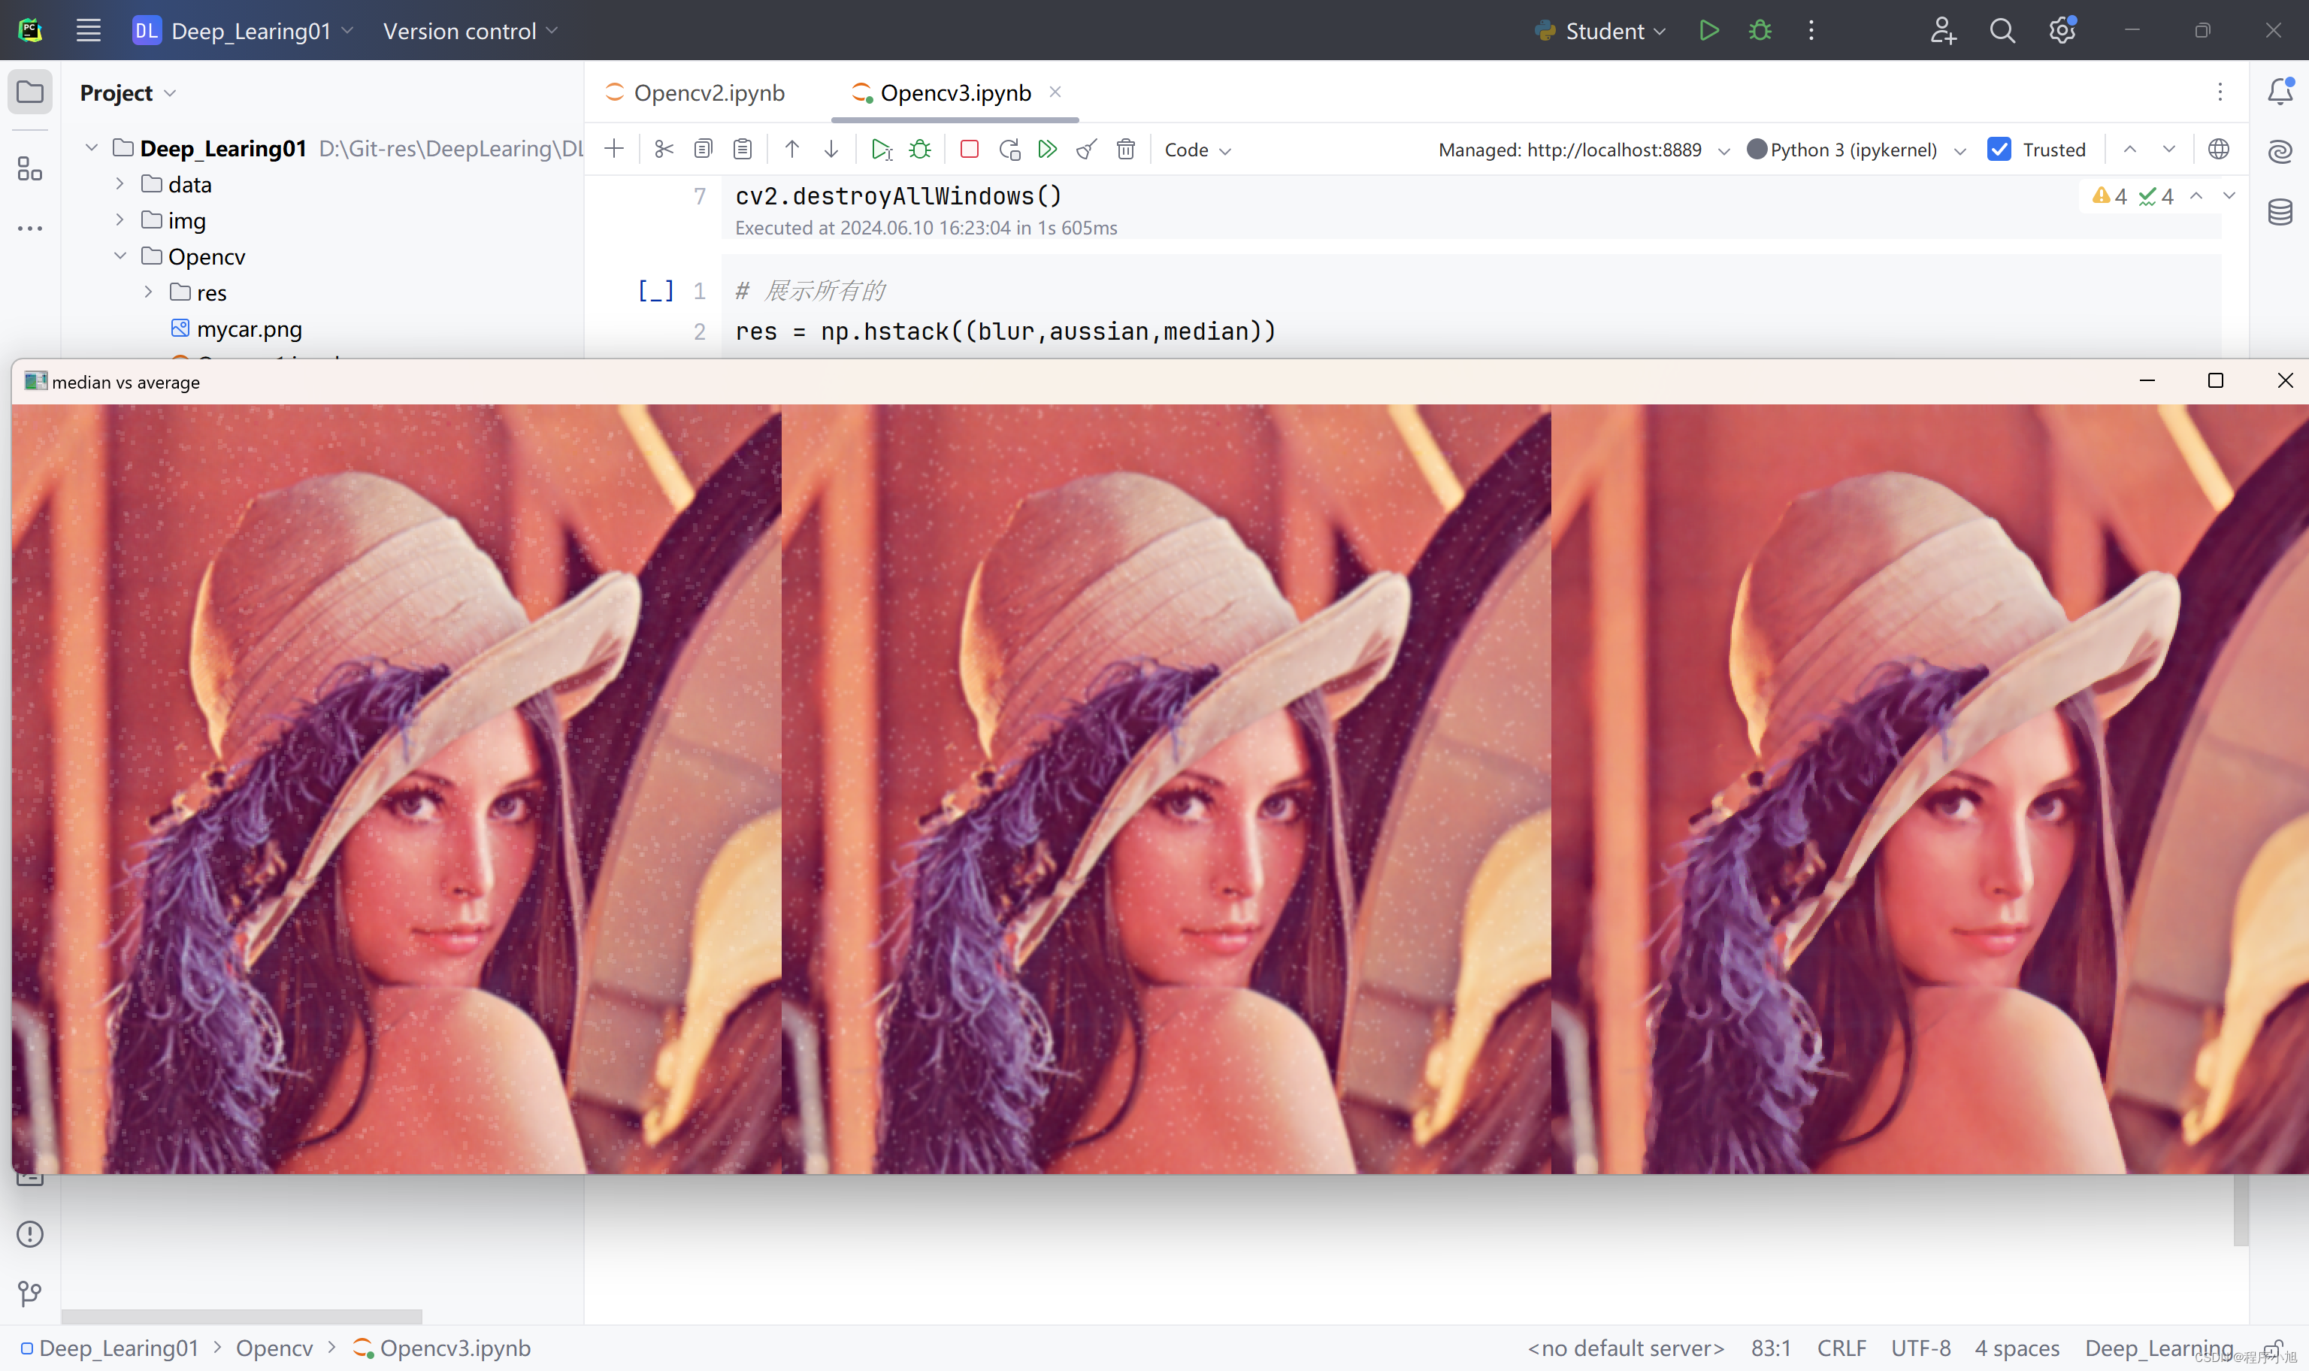Click the Cut Cell scissors icon
Screen dimensions: 2309x1371
click(663, 150)
